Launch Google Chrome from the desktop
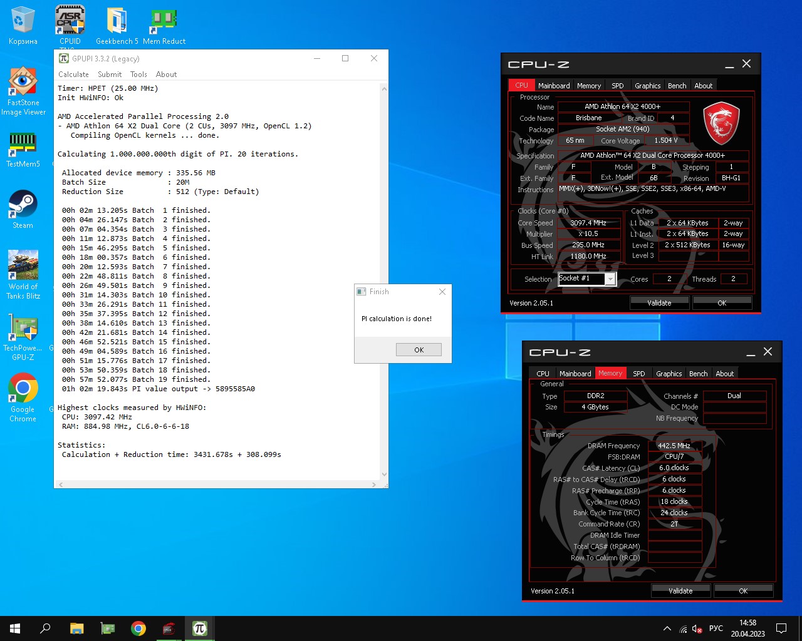 (x=23, y=397)
